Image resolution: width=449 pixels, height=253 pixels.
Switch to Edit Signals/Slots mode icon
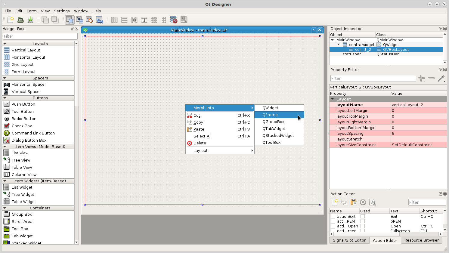pos(80,20)
